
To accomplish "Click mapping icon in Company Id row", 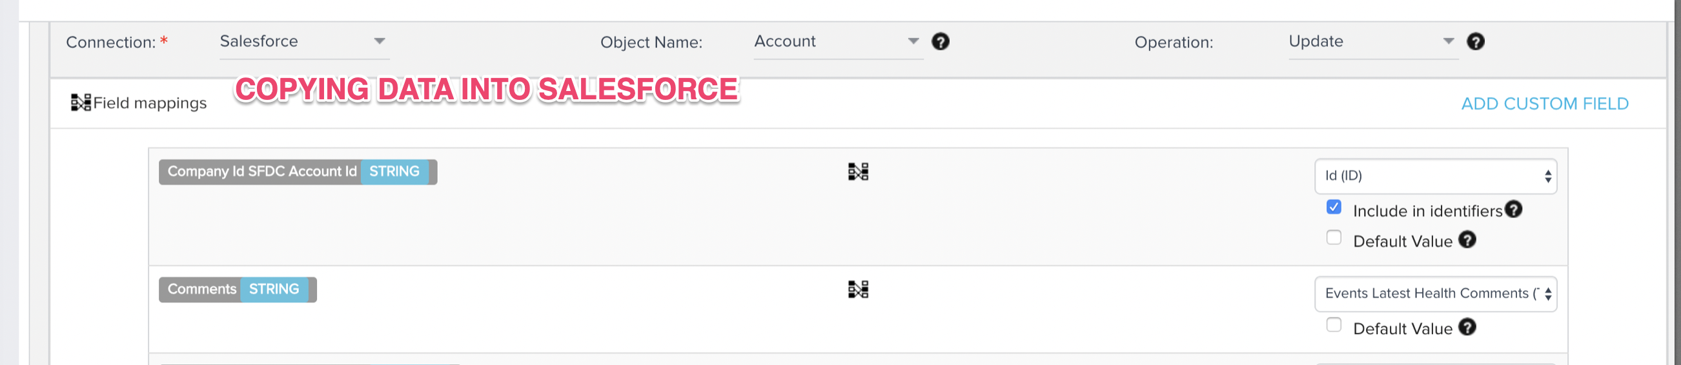I will tap(858, 172).
